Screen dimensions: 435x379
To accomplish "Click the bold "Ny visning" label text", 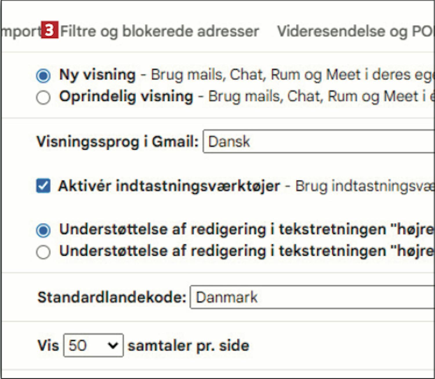I will click(97, 75).
